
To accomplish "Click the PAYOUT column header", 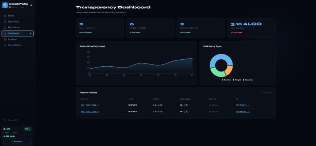I will coord(156,99).
